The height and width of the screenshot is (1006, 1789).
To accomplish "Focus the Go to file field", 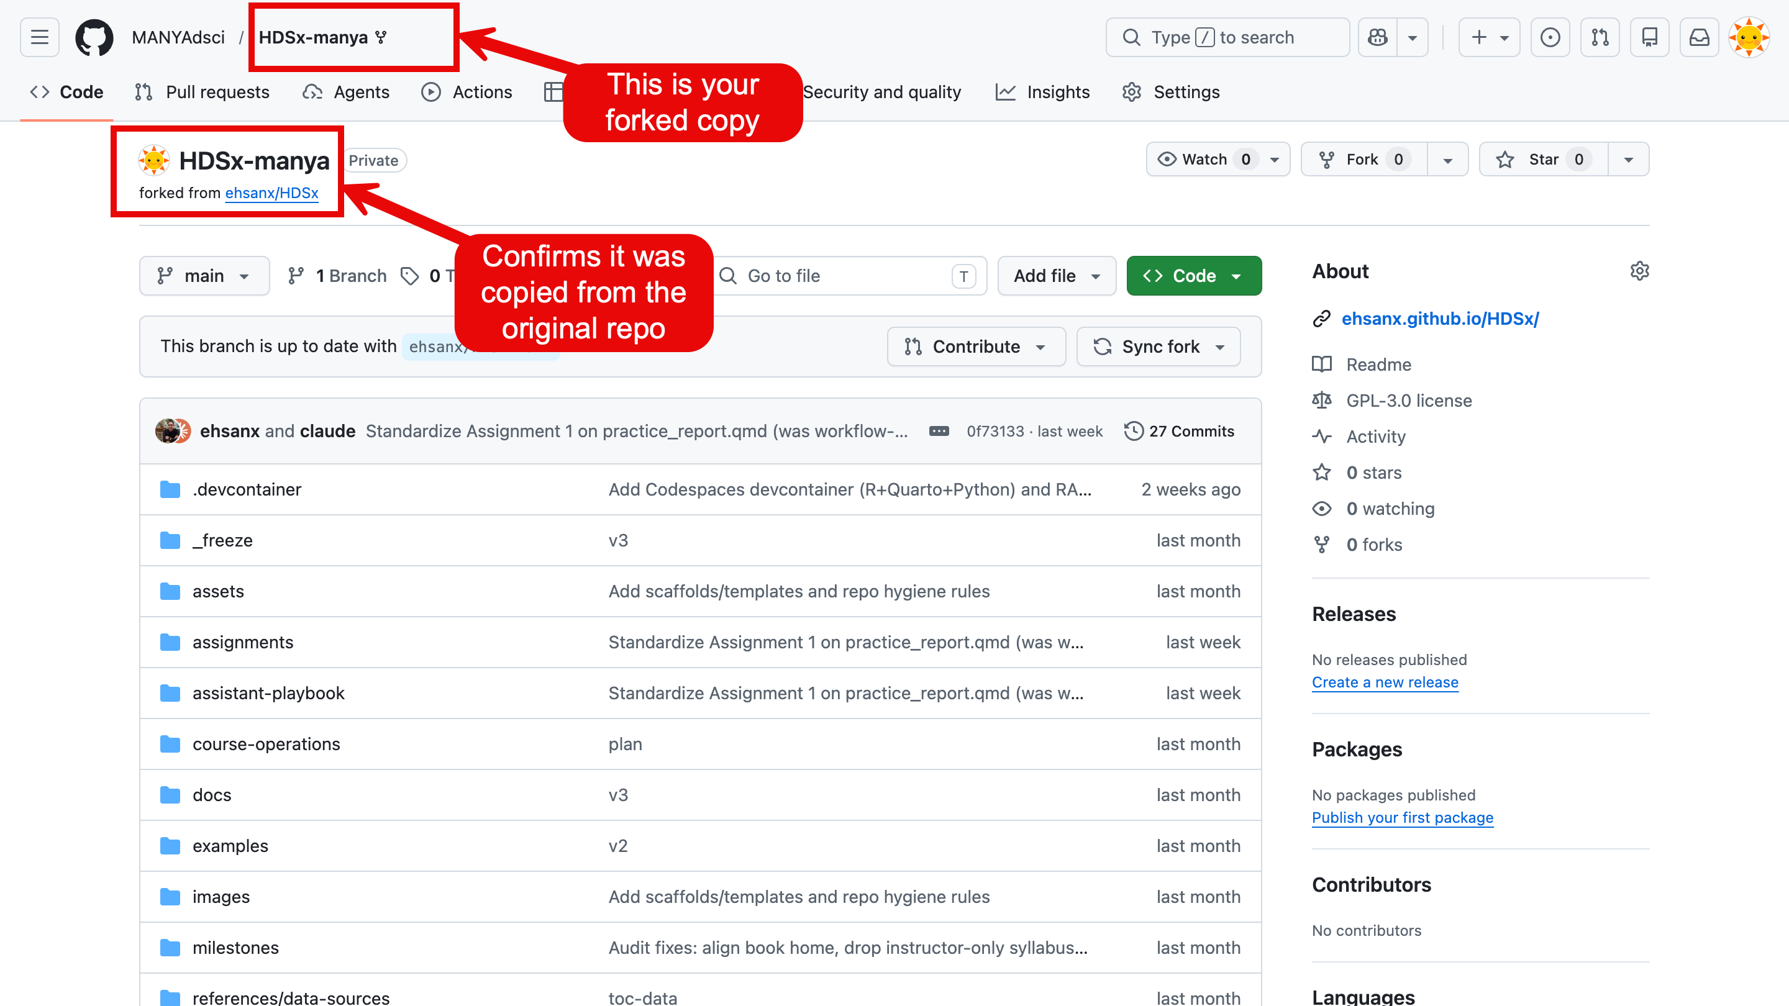I will [849, 276].
